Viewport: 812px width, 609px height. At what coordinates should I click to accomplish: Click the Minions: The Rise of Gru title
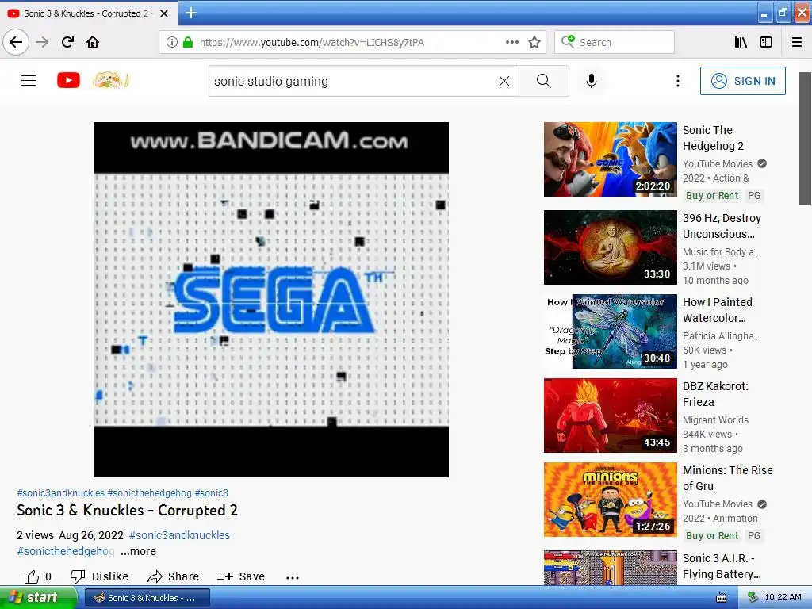[x=728, y=477]
